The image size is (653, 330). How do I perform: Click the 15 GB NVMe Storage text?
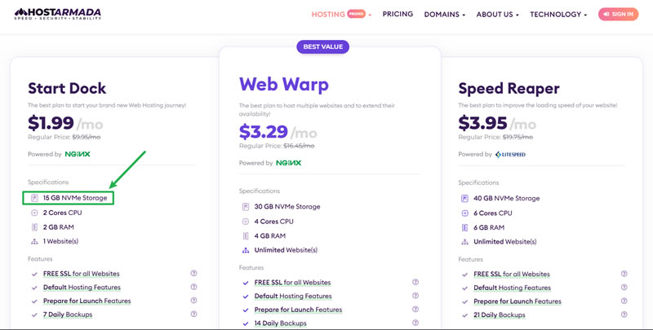[75, 198]
